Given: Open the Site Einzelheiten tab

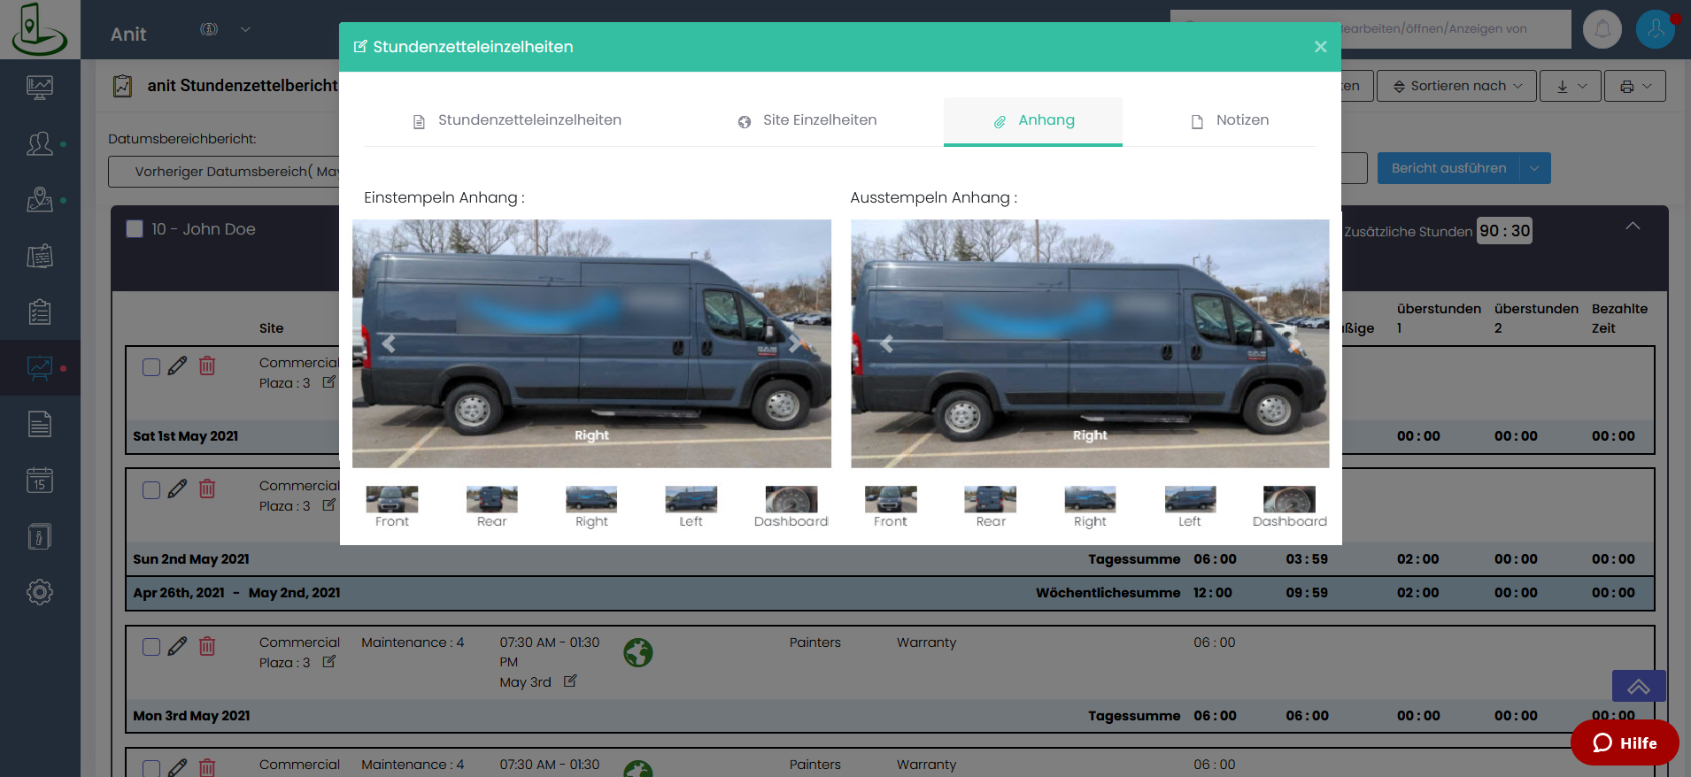Looking at the screenshot, I should [x=807, y=120].
